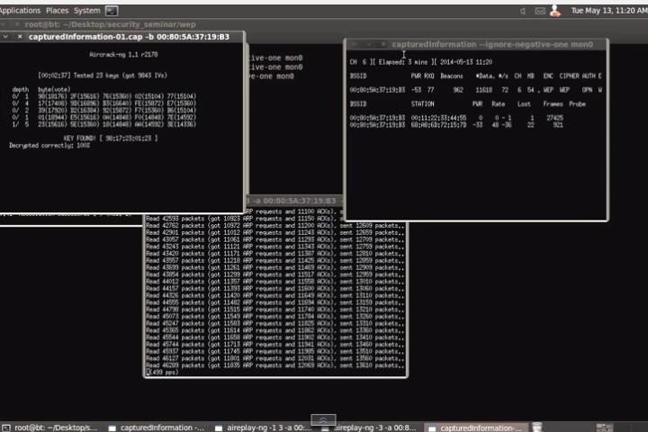Click the Probe column header
Viewport: 648px width, 432px height.
pos(577,104)
